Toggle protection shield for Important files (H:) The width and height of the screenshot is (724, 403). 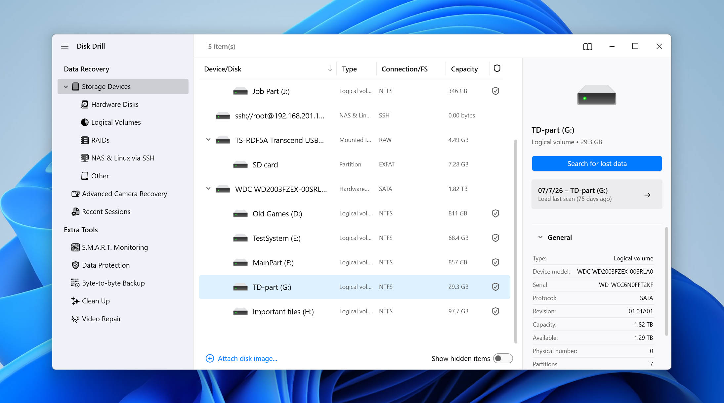[495, 311]
